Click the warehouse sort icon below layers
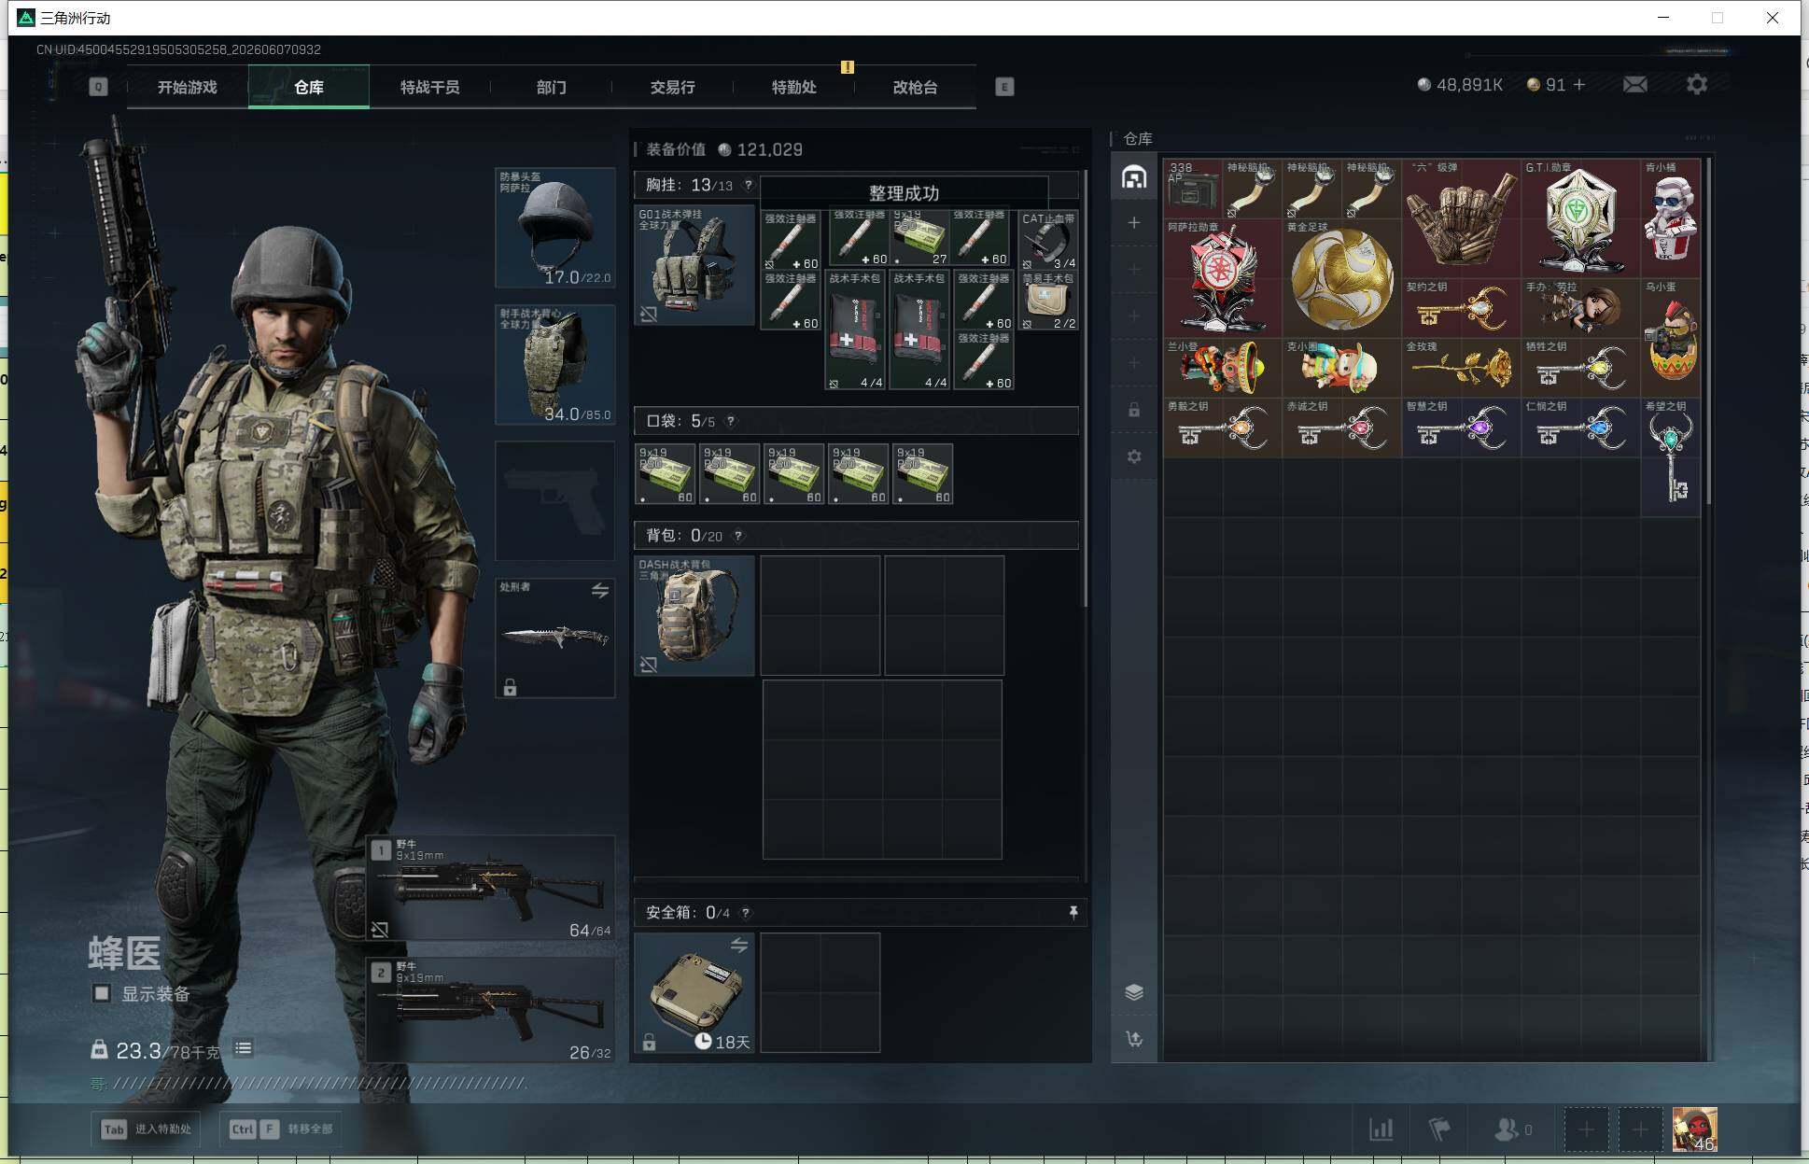 point(1134,1039)
